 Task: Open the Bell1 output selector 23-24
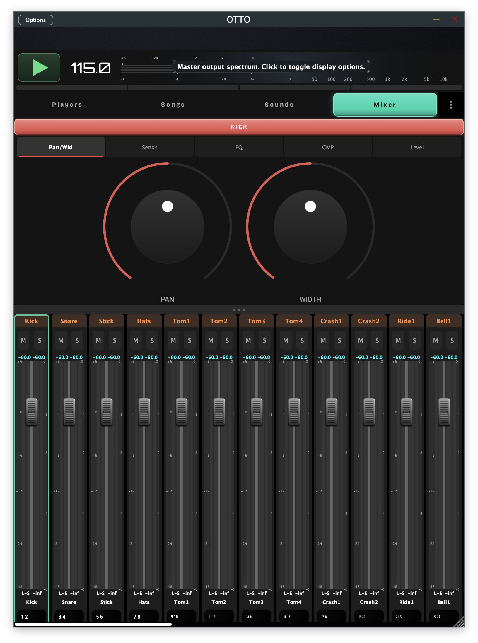[x=444, y=616]
